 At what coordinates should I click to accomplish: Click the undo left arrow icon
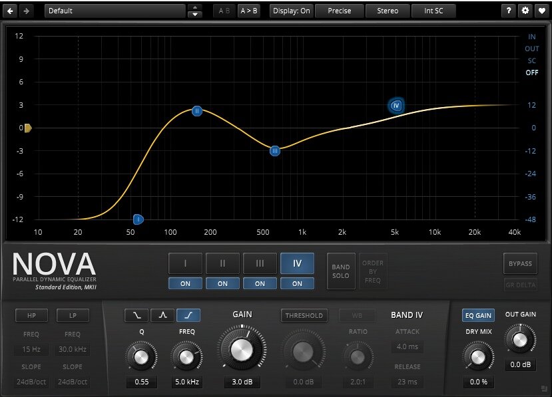point(10,11)
